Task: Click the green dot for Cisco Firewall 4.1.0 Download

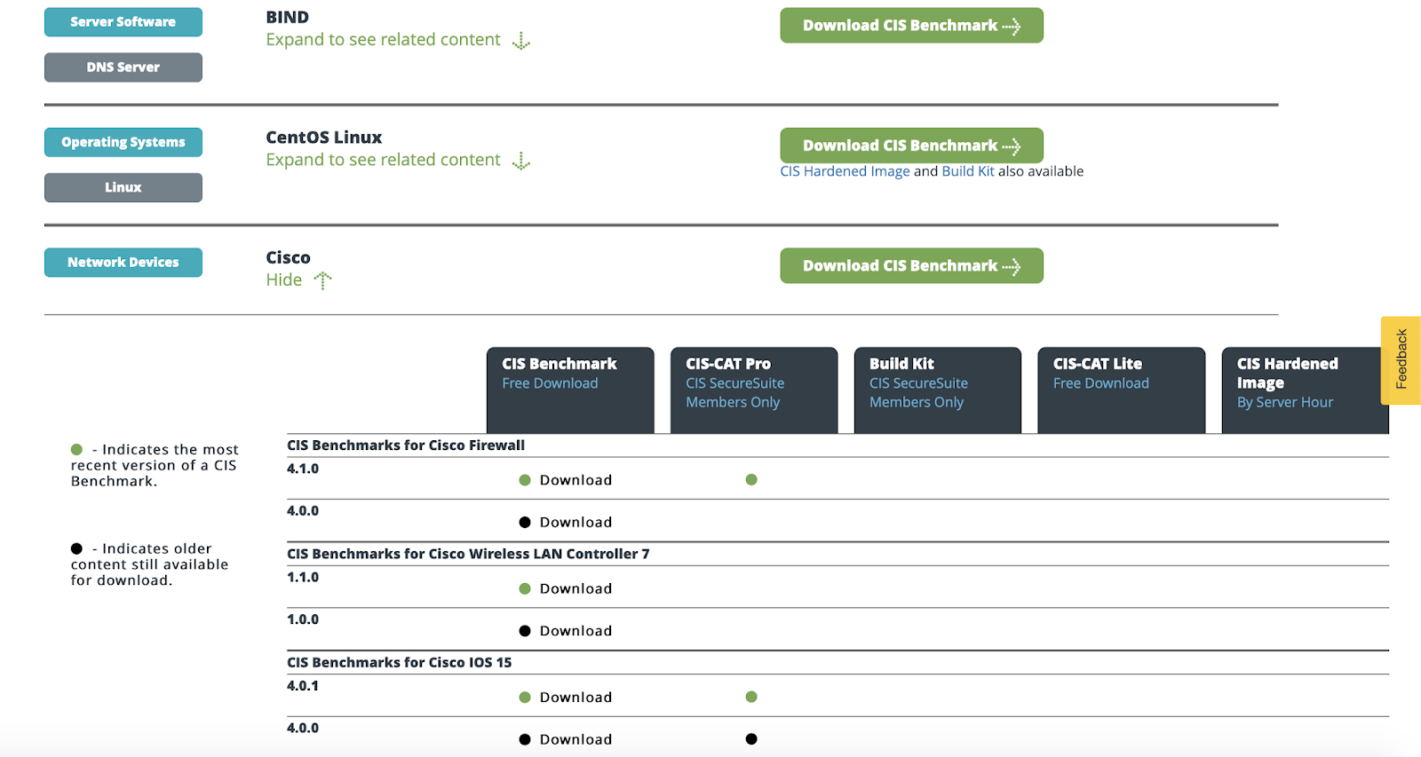Action: 525,480
